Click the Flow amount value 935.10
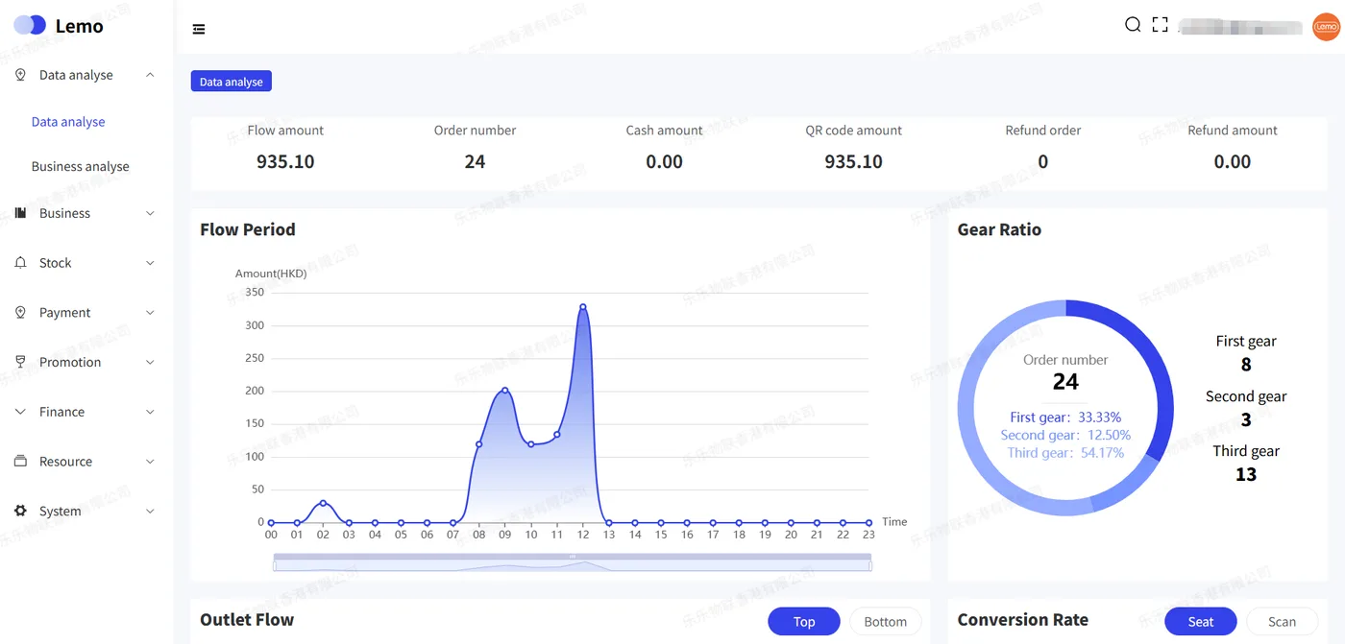Viewport: 1345px width, 644px height. tap(285, 161)
